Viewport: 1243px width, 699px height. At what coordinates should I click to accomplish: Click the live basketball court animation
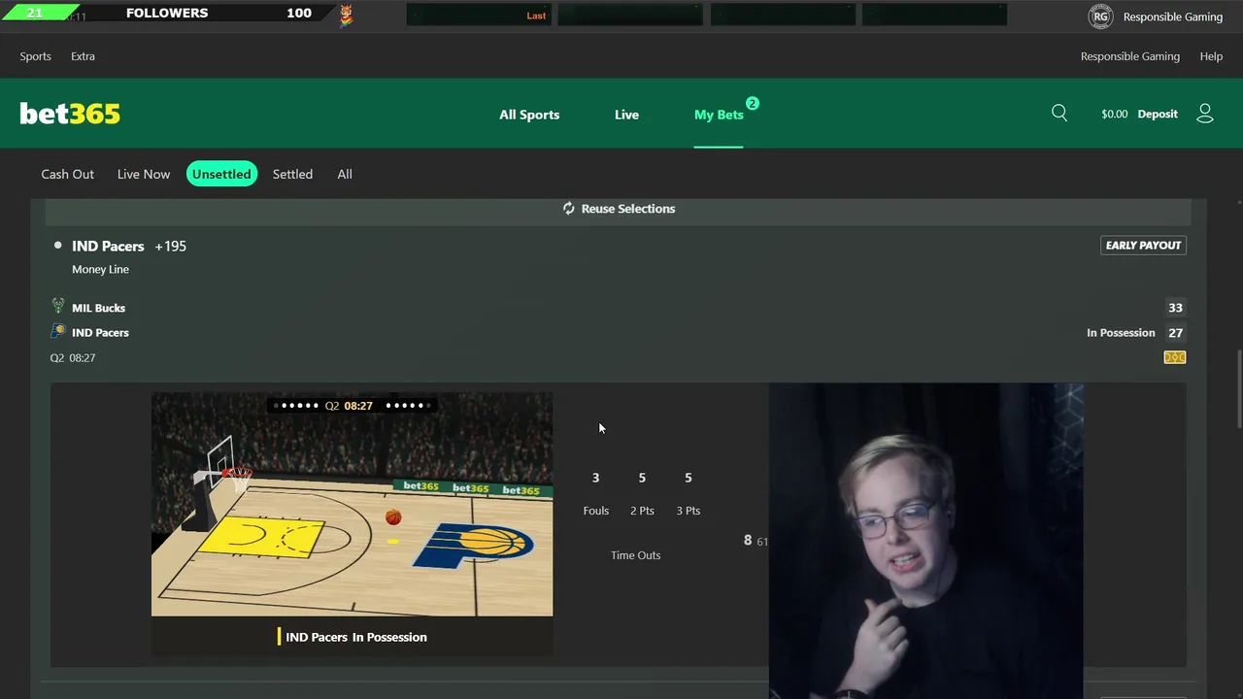[352, 504]
